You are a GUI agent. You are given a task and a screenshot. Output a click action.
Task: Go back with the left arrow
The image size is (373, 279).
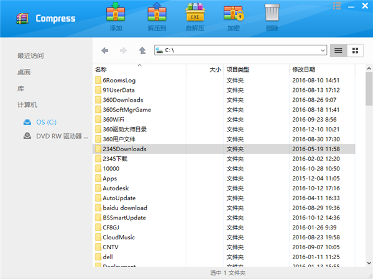104,50
